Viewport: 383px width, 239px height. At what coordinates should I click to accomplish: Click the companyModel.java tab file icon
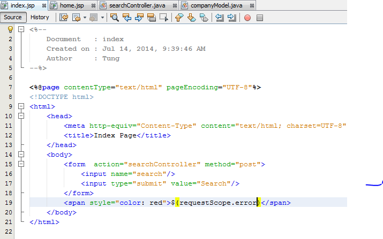point(184,5)
